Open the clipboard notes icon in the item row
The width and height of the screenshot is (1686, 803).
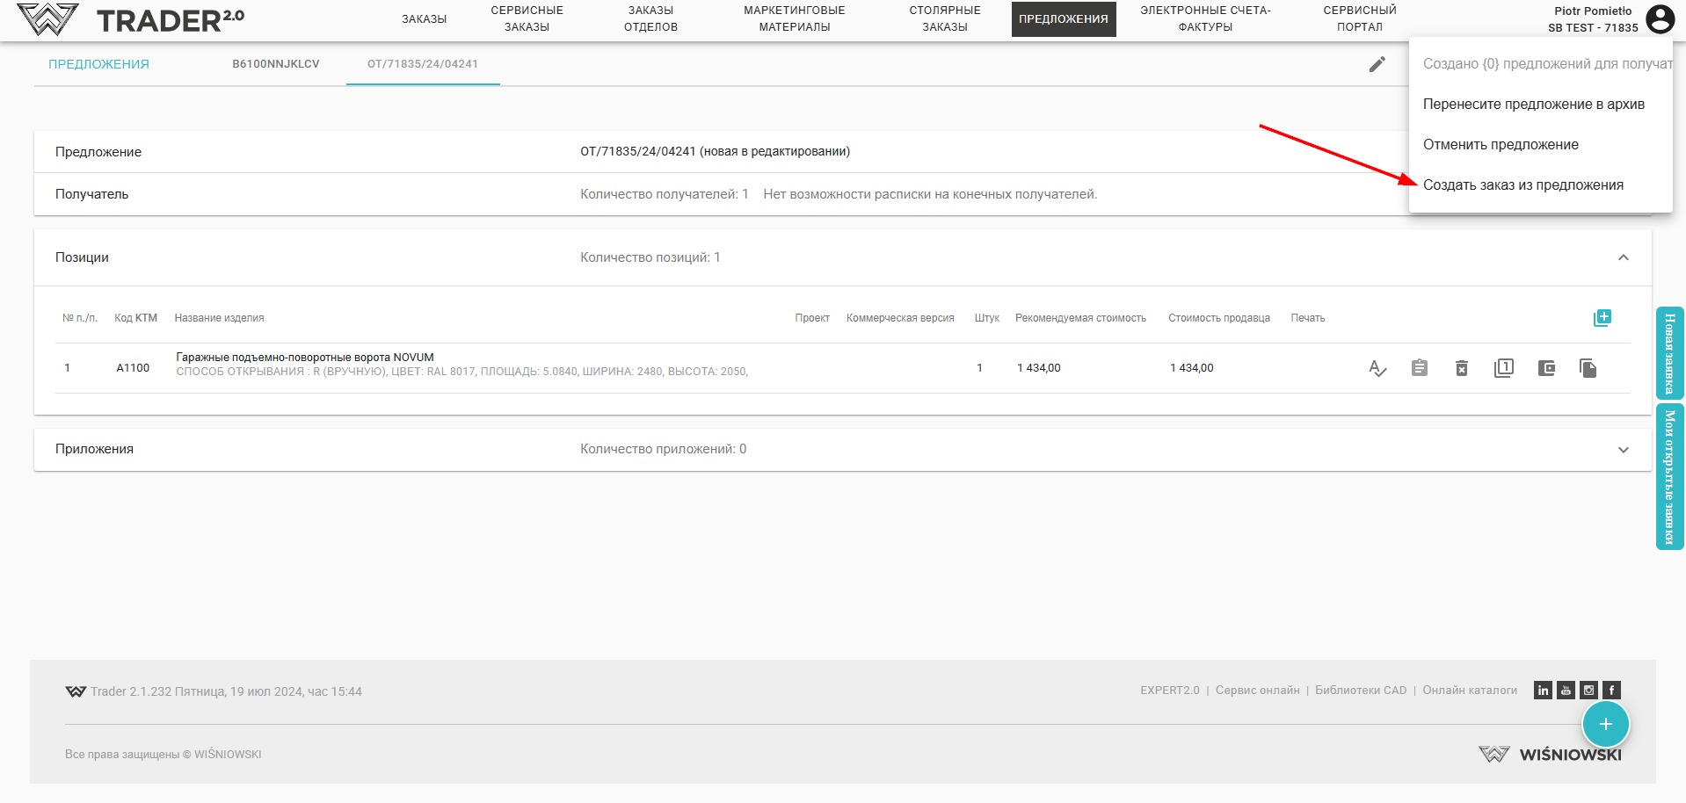pyautogui.click(x=1419, y=368)
